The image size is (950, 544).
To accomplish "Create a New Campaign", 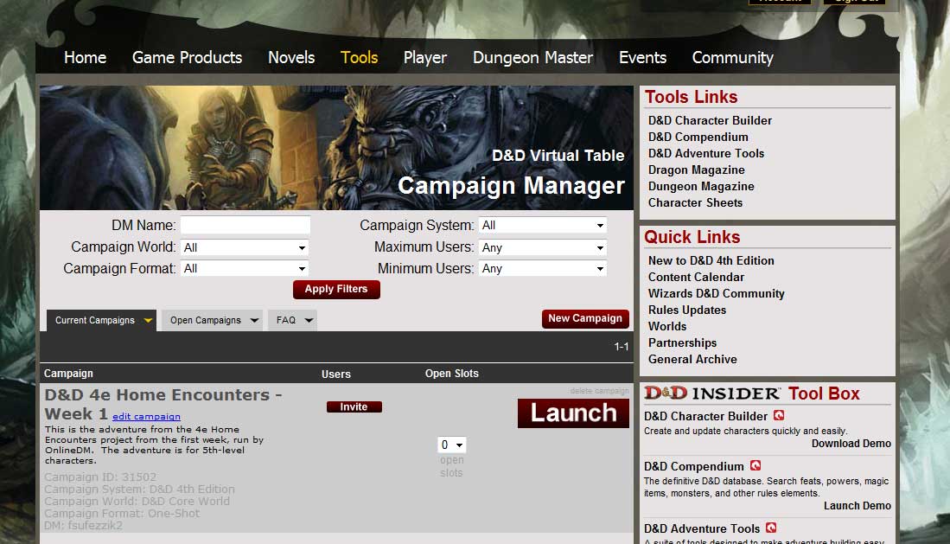I will 585,318.
